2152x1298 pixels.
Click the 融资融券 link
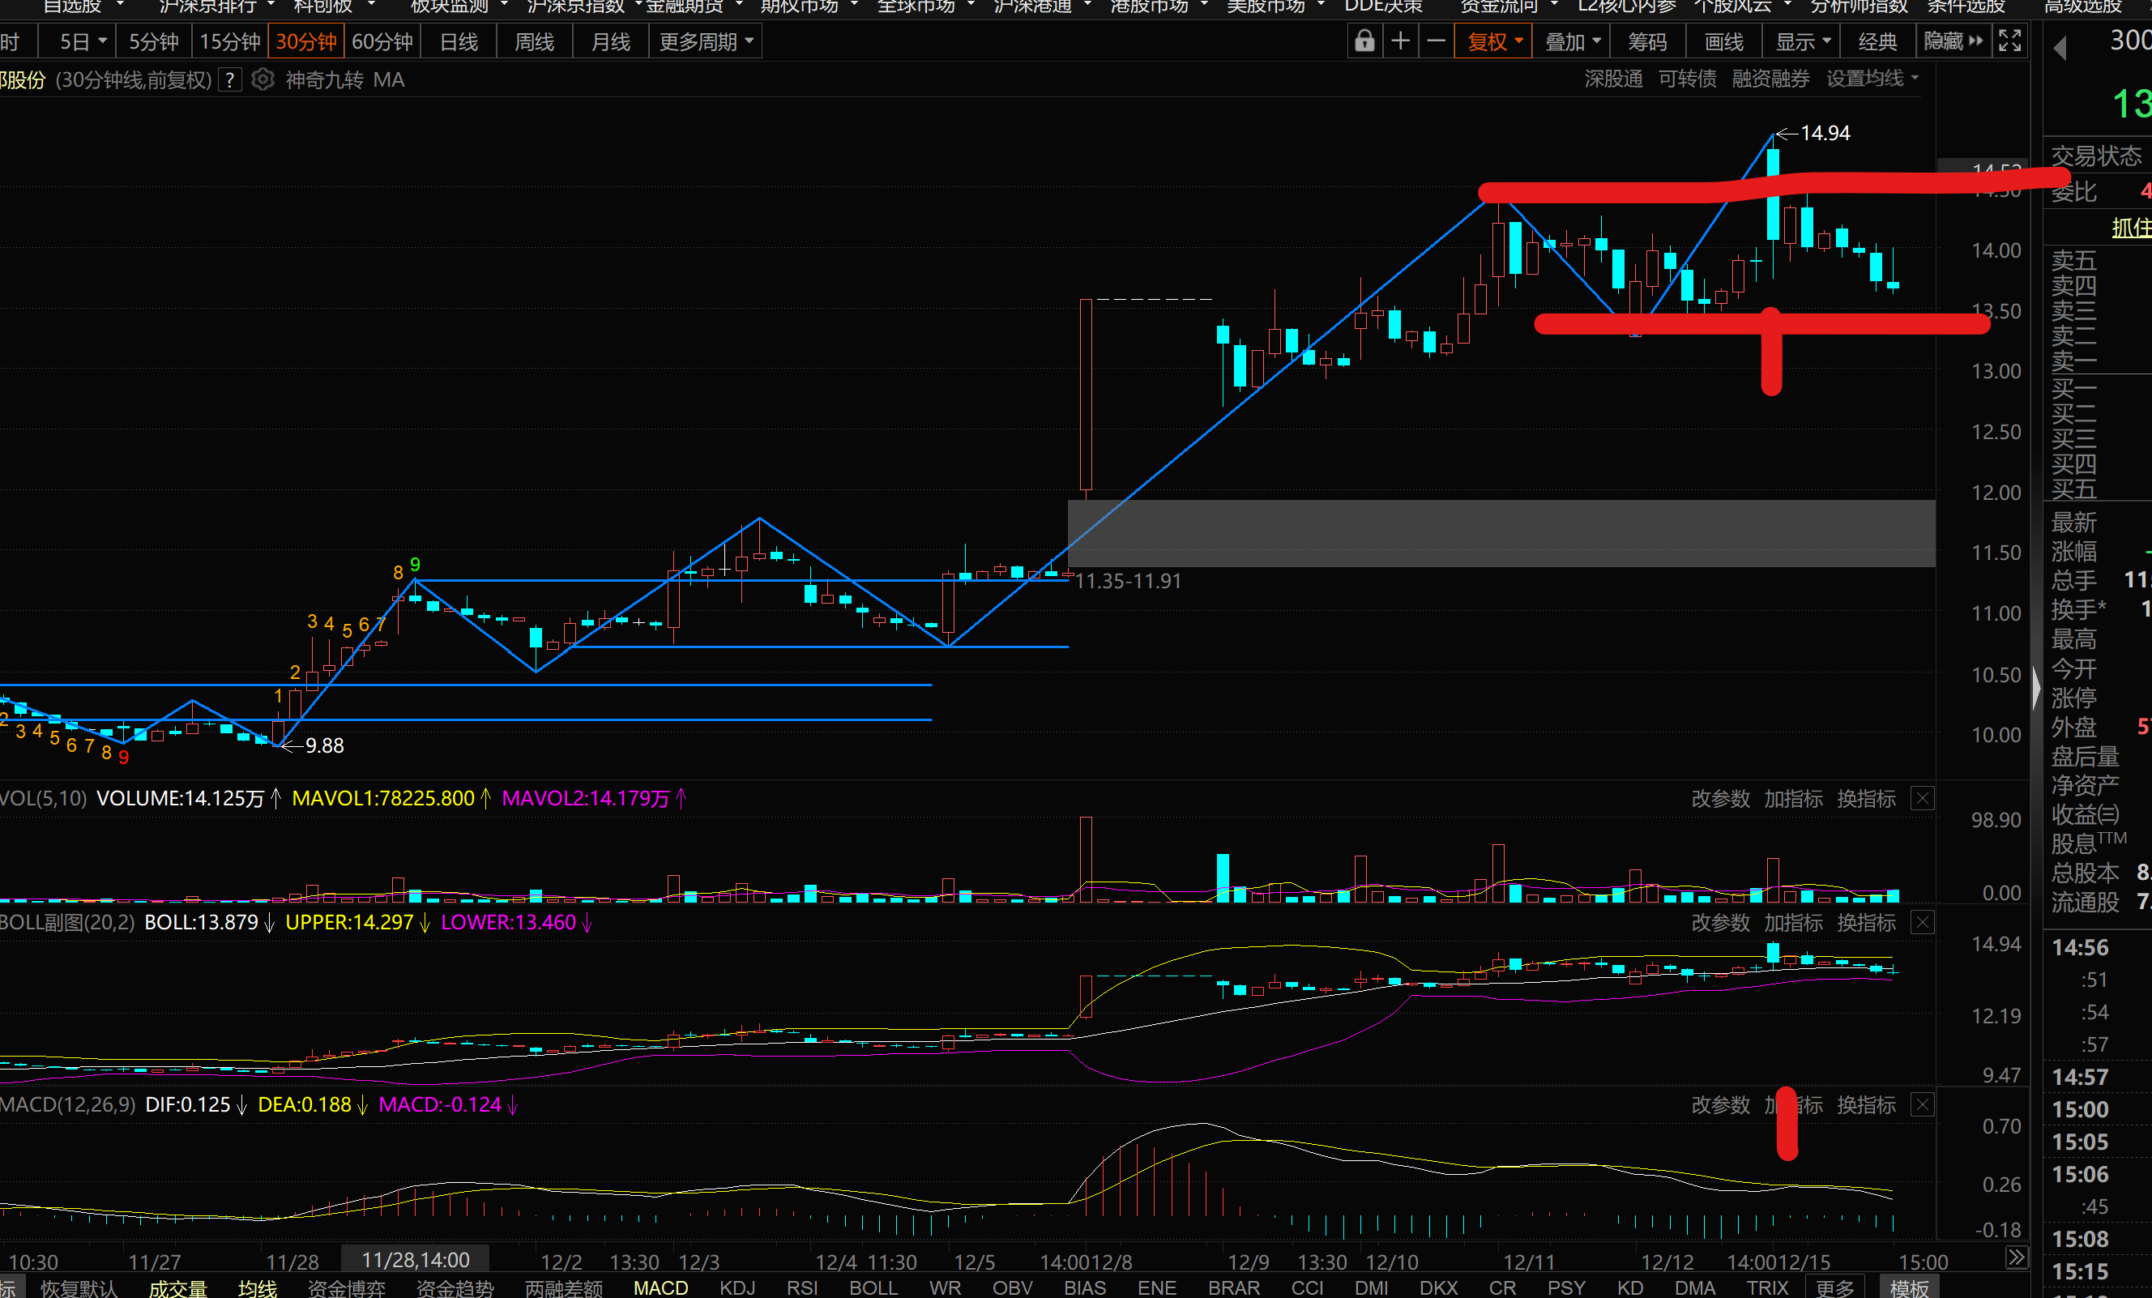[1770, 79]
